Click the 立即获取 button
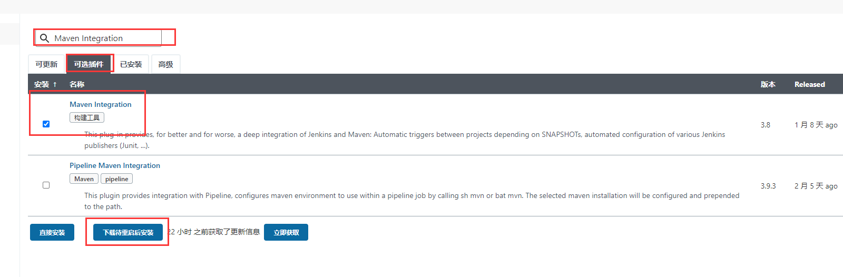The image size is (843, 277). (286, 232)
